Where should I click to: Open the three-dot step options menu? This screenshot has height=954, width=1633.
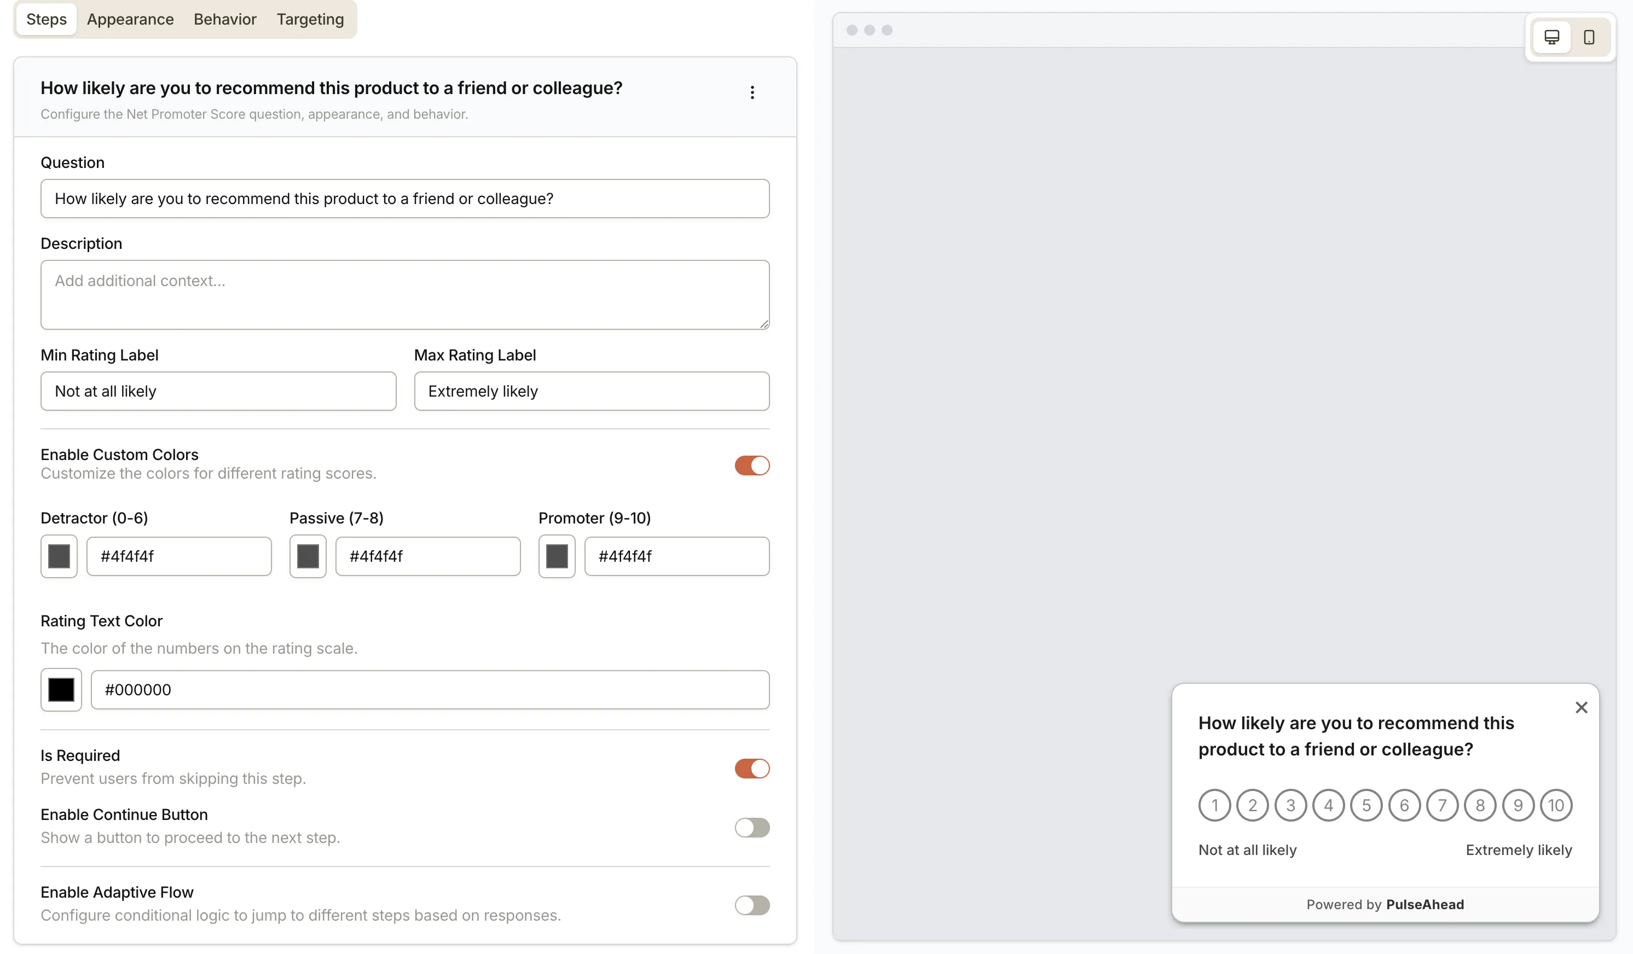(x=752, y=92)
